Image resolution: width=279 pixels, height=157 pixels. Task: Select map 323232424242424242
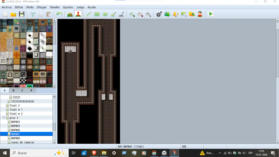[x=23, y=101]
